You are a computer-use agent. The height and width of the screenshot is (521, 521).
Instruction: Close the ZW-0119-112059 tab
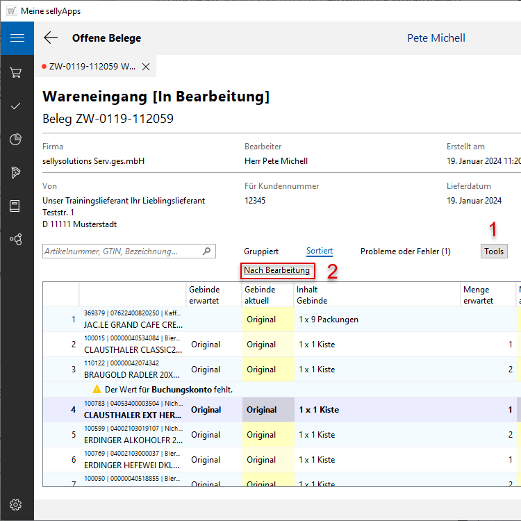[x=146, y=67]
